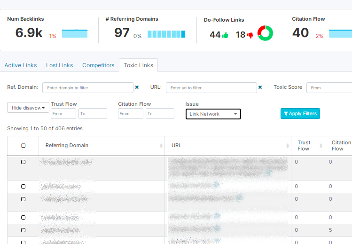Focus the URL filter input
Image resolution: width=352 pixels, height=244 pixels.
(x=211, y=88)
